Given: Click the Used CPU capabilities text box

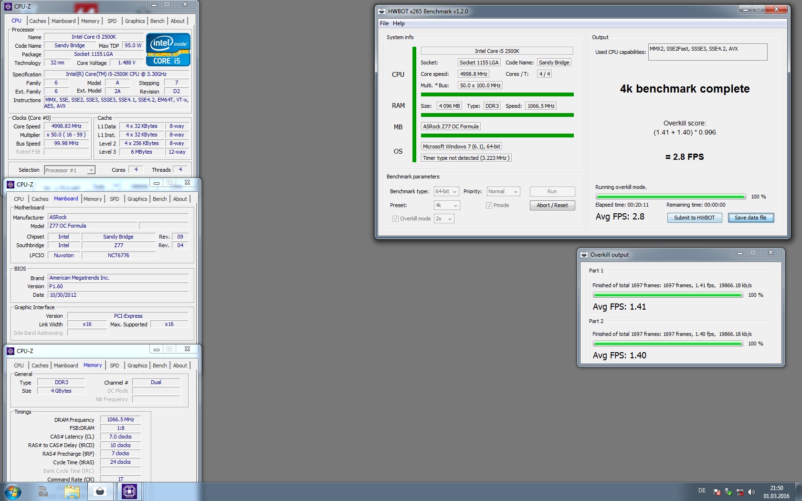Looking at the screenshot, I should 707,52.
